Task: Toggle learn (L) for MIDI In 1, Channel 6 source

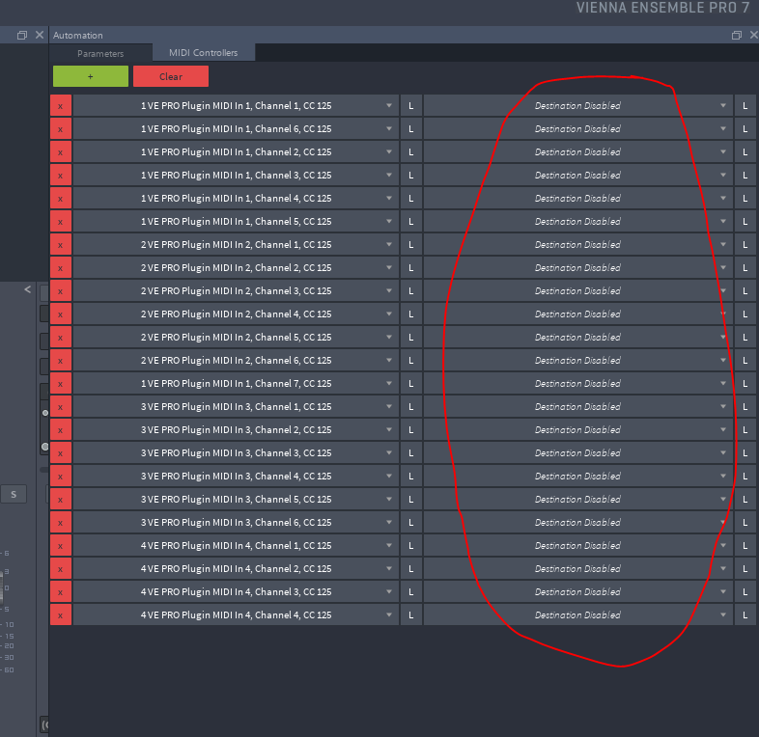Action: [410, 128]
